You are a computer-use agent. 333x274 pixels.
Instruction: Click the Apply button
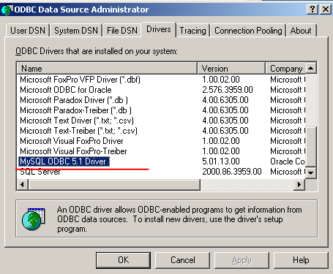pos(242,260)
